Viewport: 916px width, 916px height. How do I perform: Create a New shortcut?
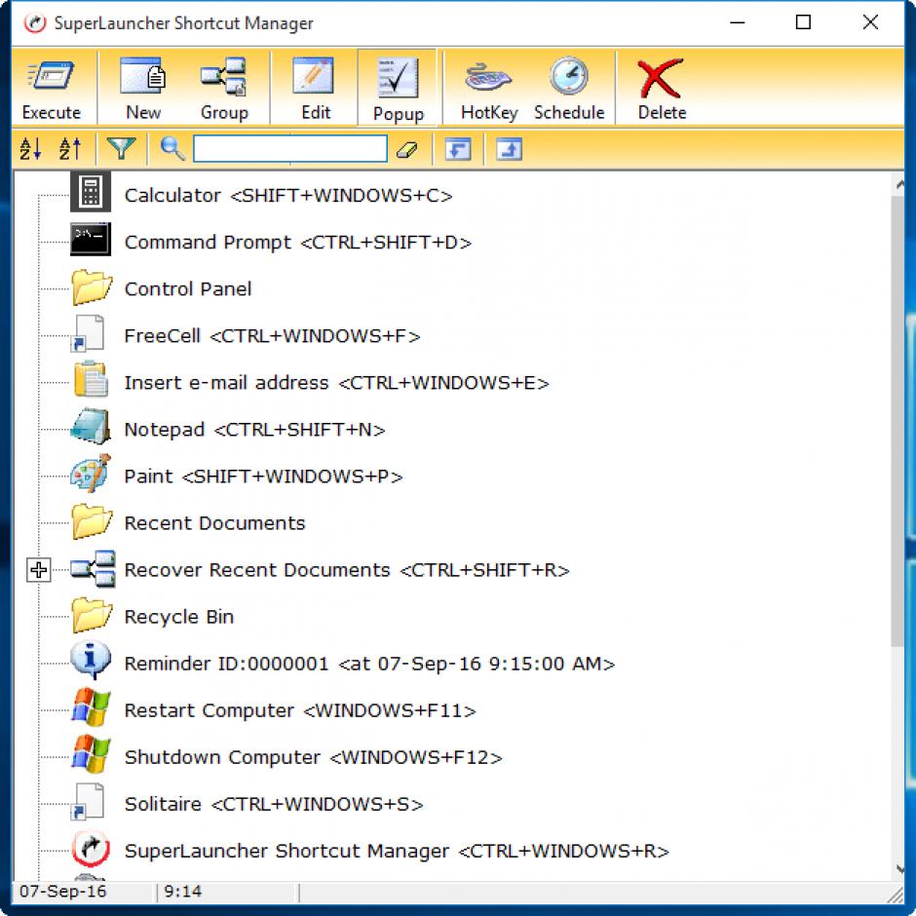(x=143, y=88)
